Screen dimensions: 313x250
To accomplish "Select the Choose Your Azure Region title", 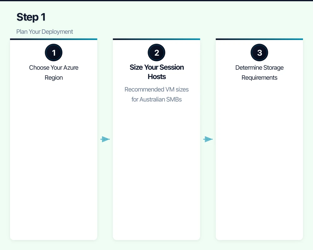I will [x=54, y=72].
